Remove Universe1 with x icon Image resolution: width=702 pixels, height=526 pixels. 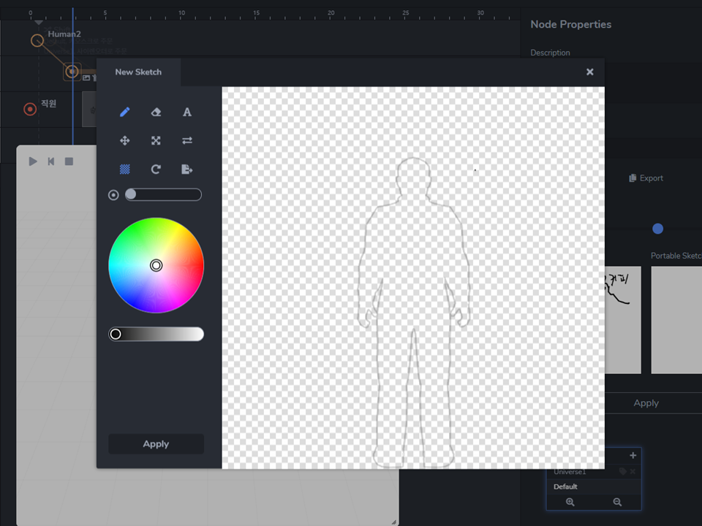click(633, 471)
